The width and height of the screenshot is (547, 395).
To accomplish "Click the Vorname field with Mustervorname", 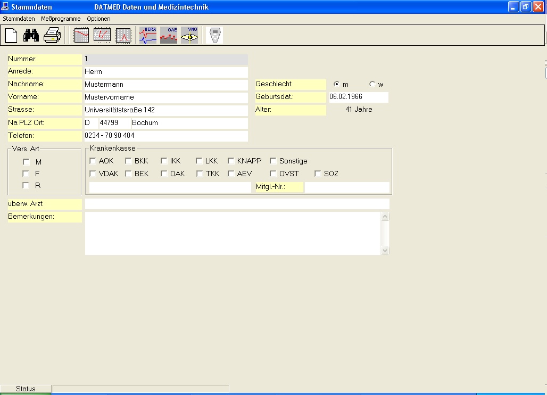I will tap(166, 97).
